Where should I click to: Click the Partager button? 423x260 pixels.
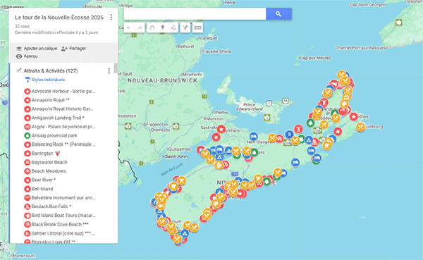click(73, 49)
